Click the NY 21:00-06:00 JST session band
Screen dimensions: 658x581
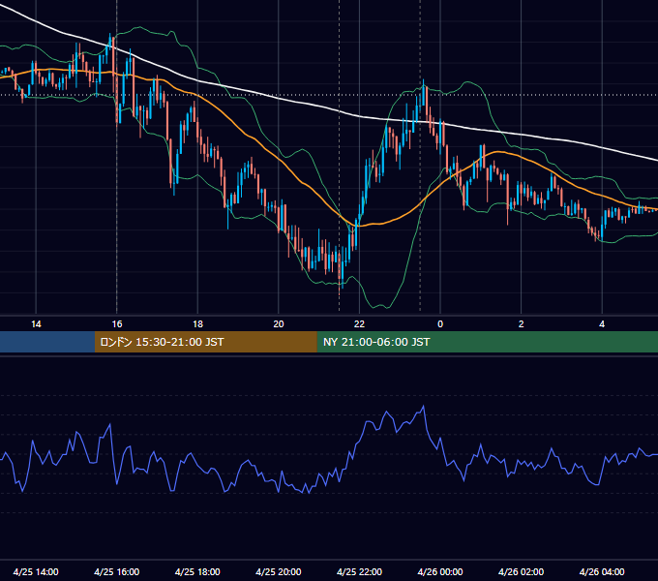(x=487, y=342)
